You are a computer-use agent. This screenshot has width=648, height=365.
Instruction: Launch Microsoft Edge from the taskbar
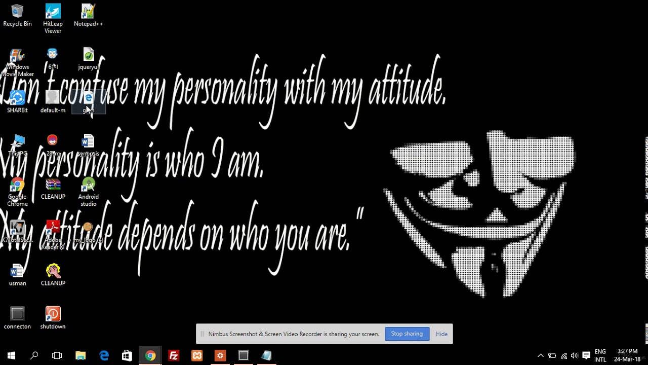point(104,355)
